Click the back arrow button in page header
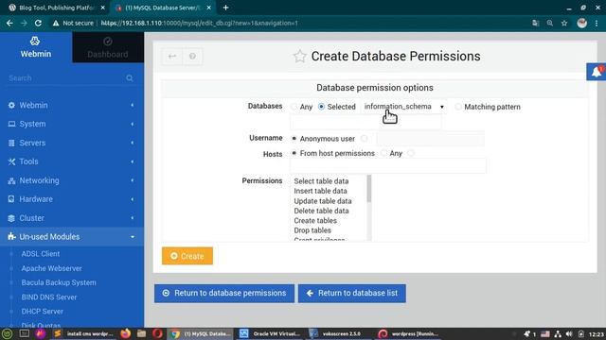The image size is (606, 340). point(172,57)
